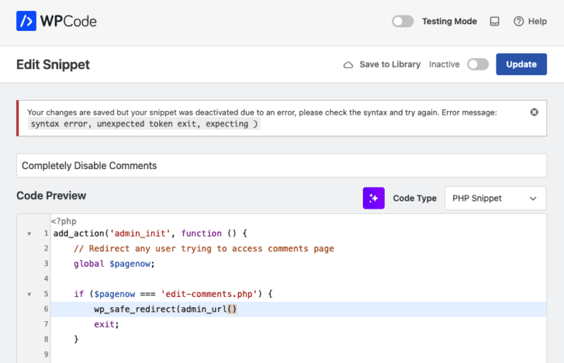Viewport: 564px width, 363px height.
Task: Click line number 9 in gutter
Action: click(46, 354)
